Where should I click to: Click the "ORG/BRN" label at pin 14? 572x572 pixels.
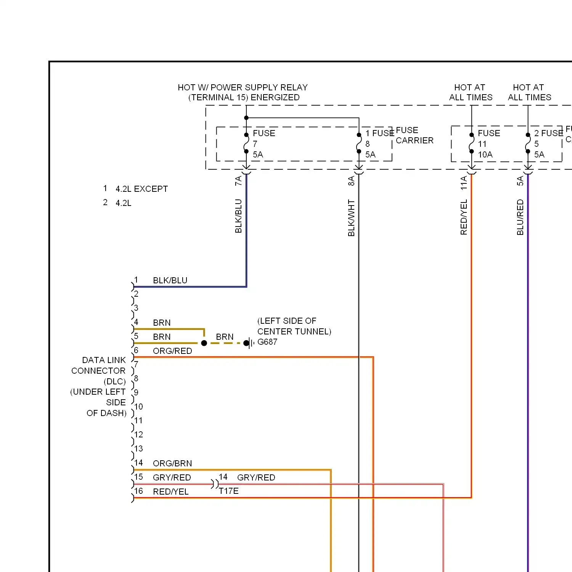(172, 463)
